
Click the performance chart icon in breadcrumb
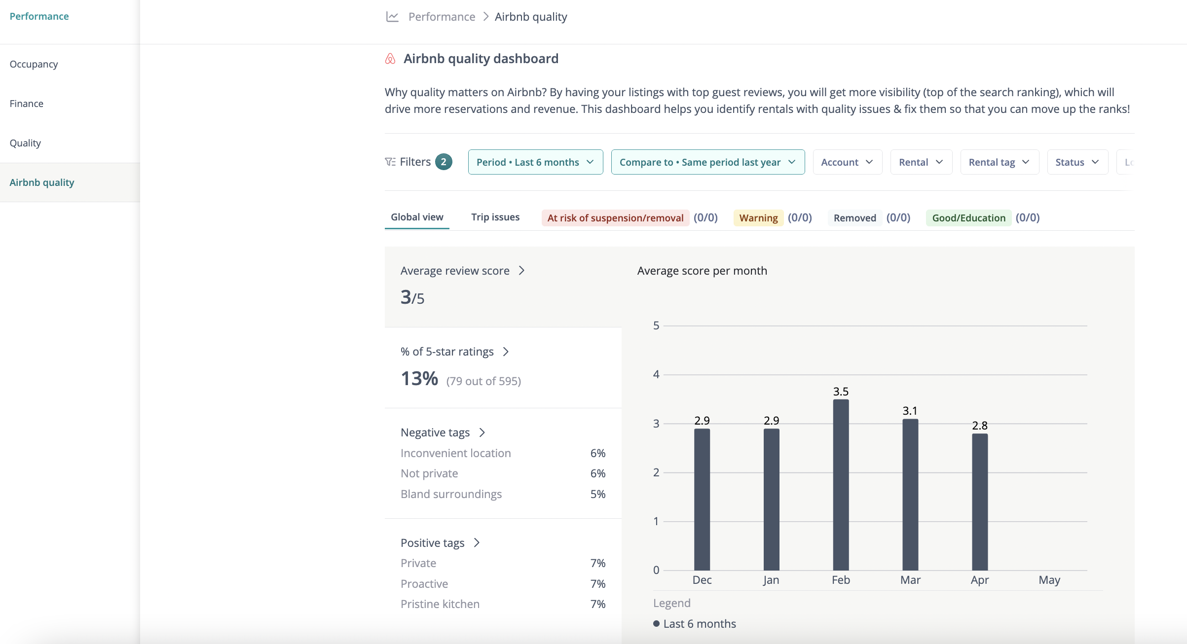pos(392,17)
